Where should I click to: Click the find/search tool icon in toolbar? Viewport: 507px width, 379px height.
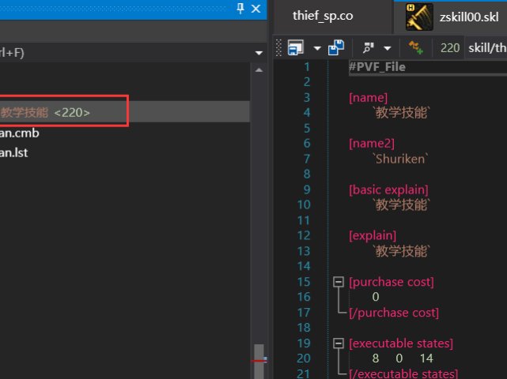(369, 47)
